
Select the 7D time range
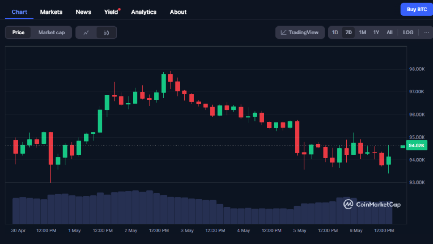pos(348,33)
